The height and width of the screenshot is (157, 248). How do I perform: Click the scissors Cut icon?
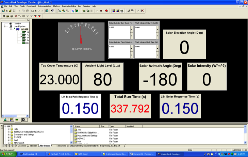(19, 11)
